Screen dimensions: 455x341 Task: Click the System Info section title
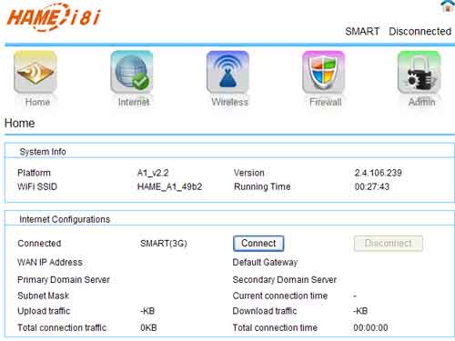[x=43, y=152]
